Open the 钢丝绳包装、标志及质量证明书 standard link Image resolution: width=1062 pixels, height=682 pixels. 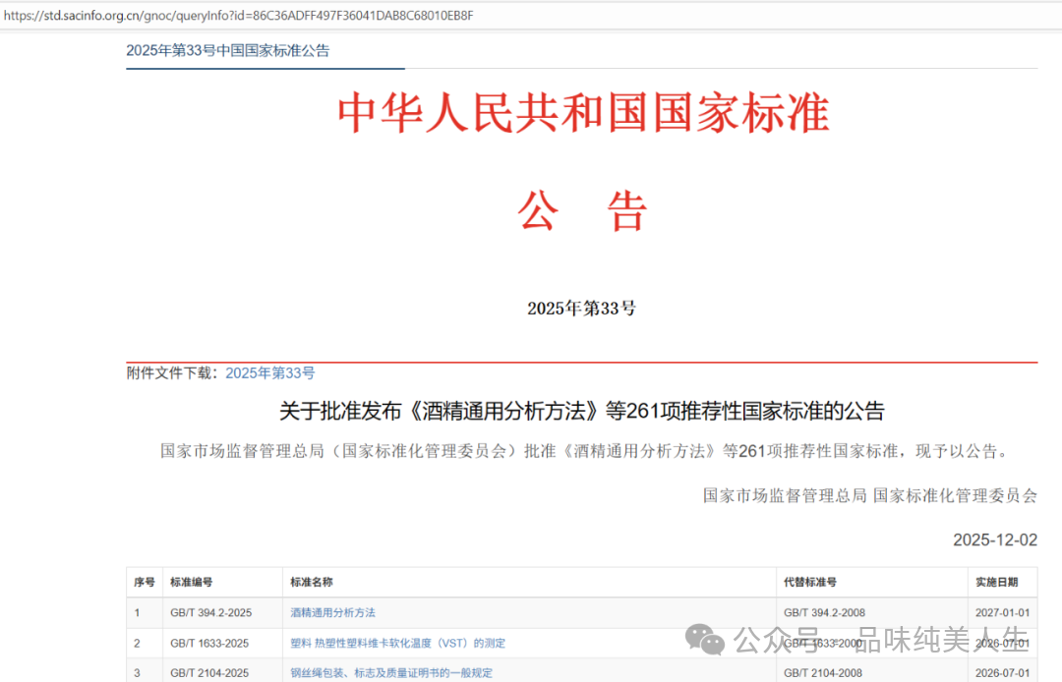[391, 673]
